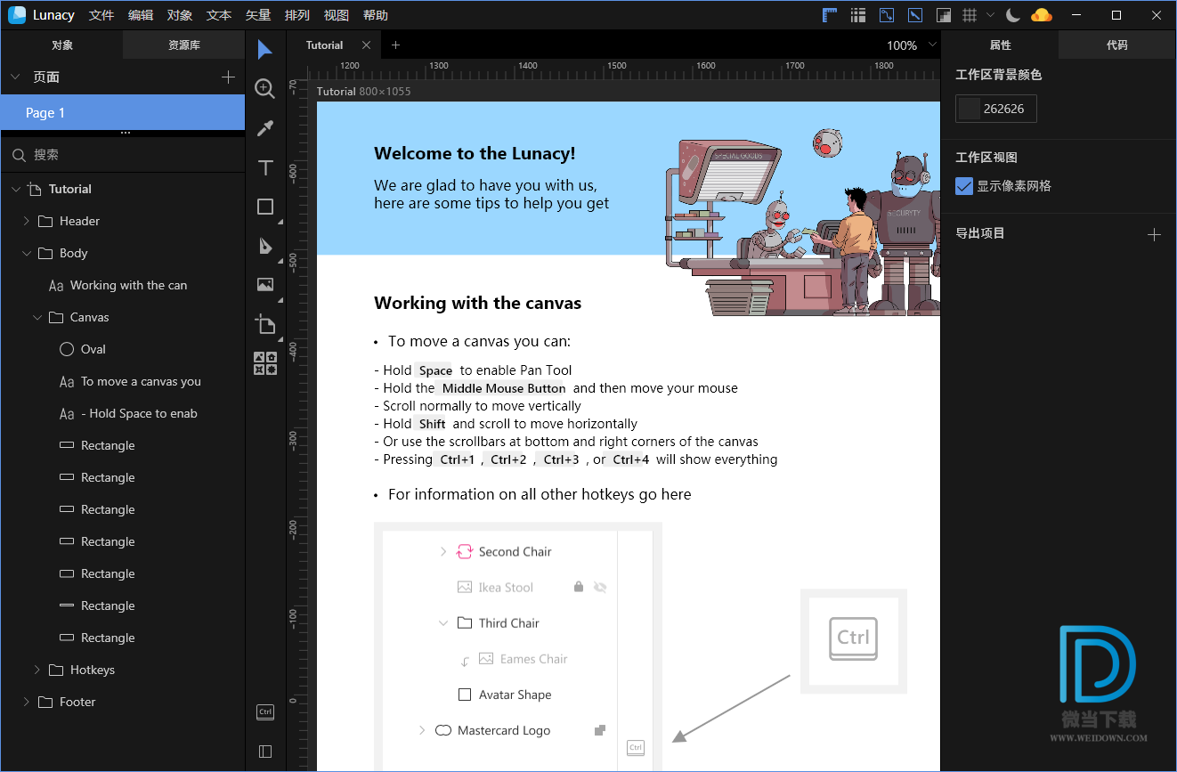Click the panel resize handle under Page 1

pos(126,133)
